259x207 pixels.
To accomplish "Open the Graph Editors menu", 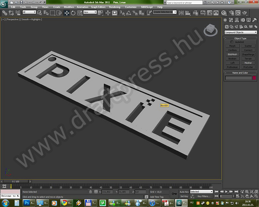I will 98,7.
